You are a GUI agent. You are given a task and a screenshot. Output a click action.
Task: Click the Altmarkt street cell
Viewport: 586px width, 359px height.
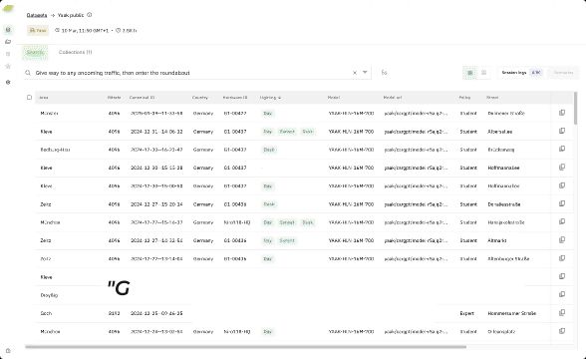(497, 240)
